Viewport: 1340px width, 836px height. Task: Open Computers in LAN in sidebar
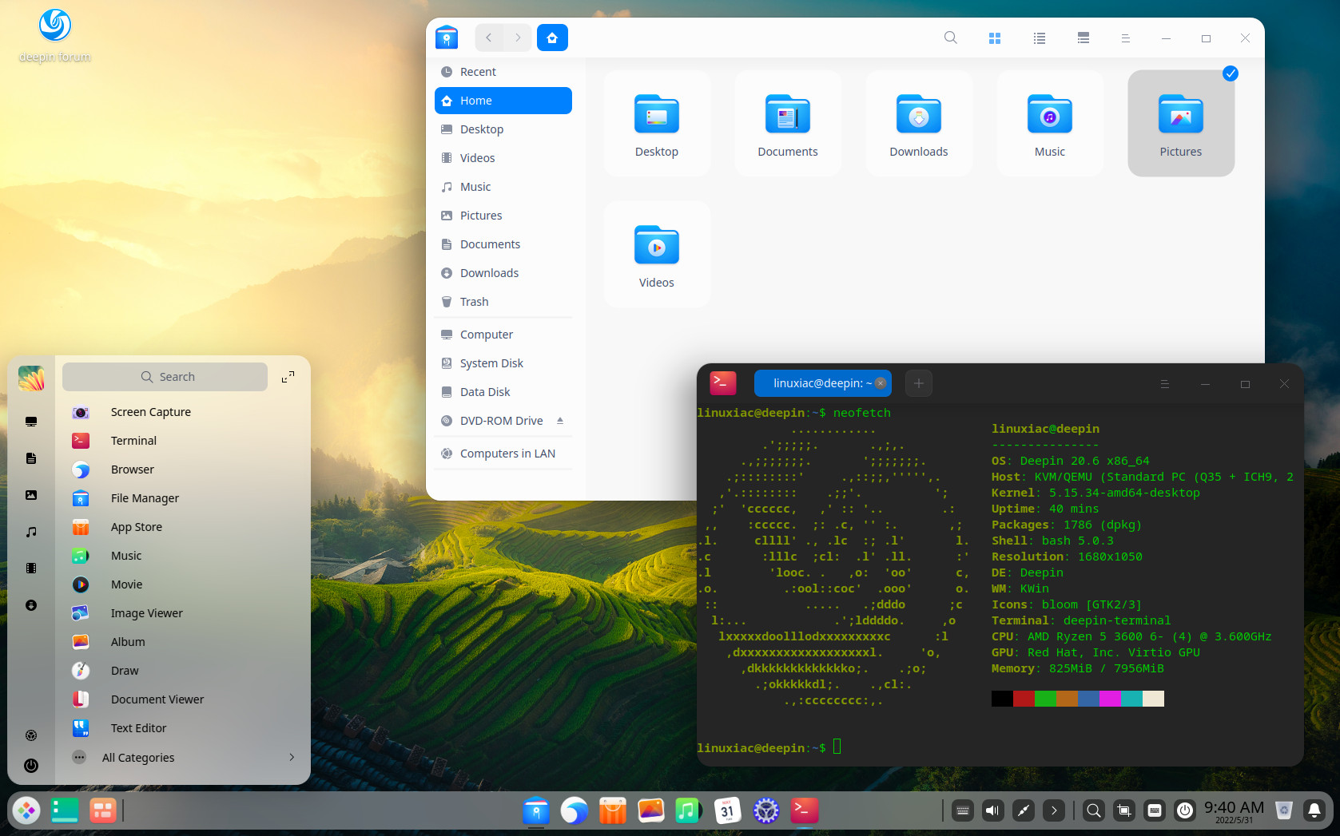click(503, 454)
